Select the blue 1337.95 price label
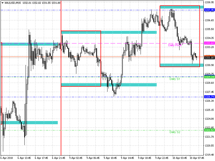This screenshot has width=215, height=161. click(x=209, y=10)
